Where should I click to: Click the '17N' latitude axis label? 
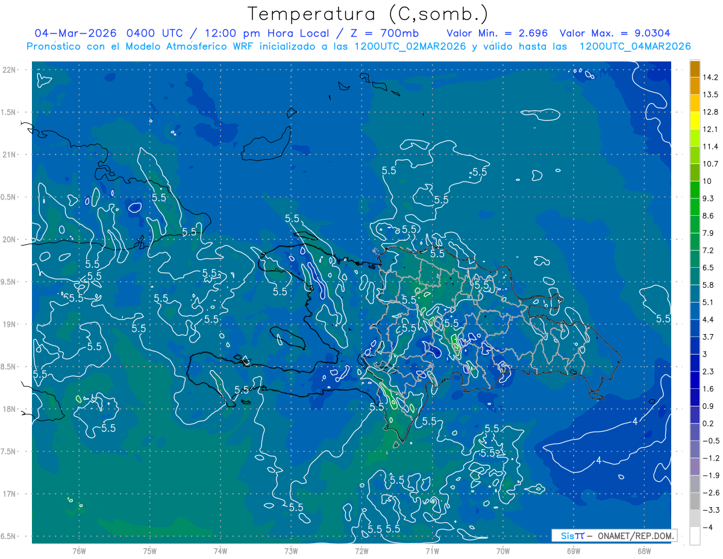(x=10, y=494)
